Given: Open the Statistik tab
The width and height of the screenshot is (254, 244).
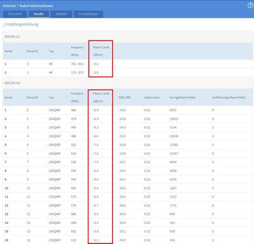Looking at the screenshot, I should pos(62,14).
